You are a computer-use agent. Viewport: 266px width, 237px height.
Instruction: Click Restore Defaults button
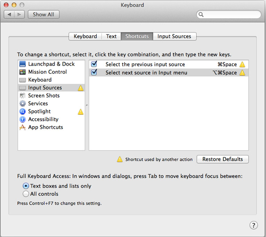(x=223, y=159)
